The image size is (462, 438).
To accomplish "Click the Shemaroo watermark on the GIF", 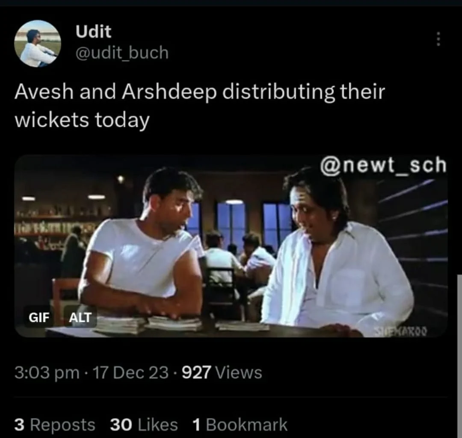I will [x=401, y=331].
